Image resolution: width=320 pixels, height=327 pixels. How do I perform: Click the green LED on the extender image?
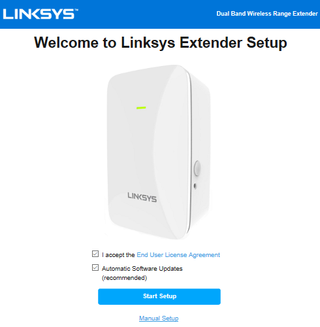(141, 108)
